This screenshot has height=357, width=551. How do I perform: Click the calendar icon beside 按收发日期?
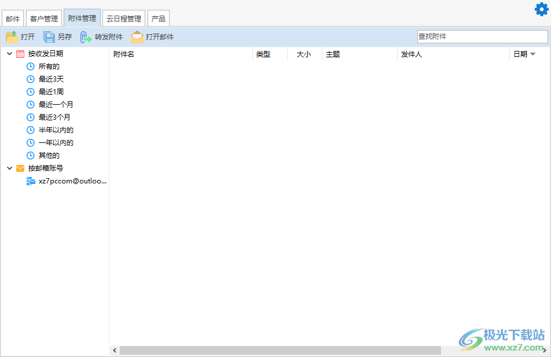pos(20,53)
